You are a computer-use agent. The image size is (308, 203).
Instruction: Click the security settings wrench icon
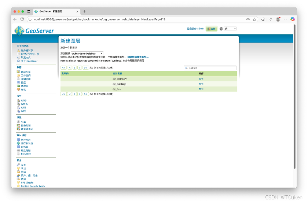(18, 165)
